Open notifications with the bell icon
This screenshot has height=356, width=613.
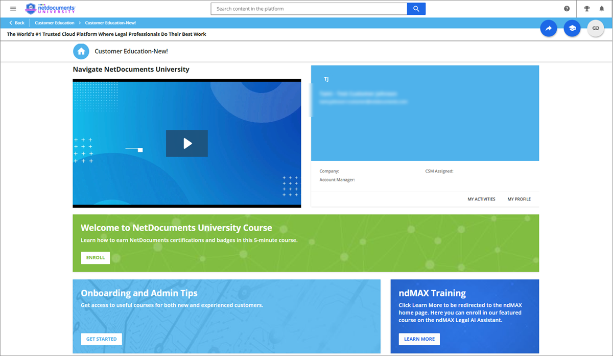point(600,8)
